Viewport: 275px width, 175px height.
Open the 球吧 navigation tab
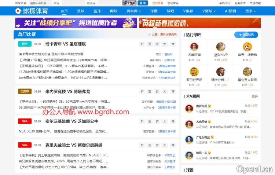coord(170,11)
